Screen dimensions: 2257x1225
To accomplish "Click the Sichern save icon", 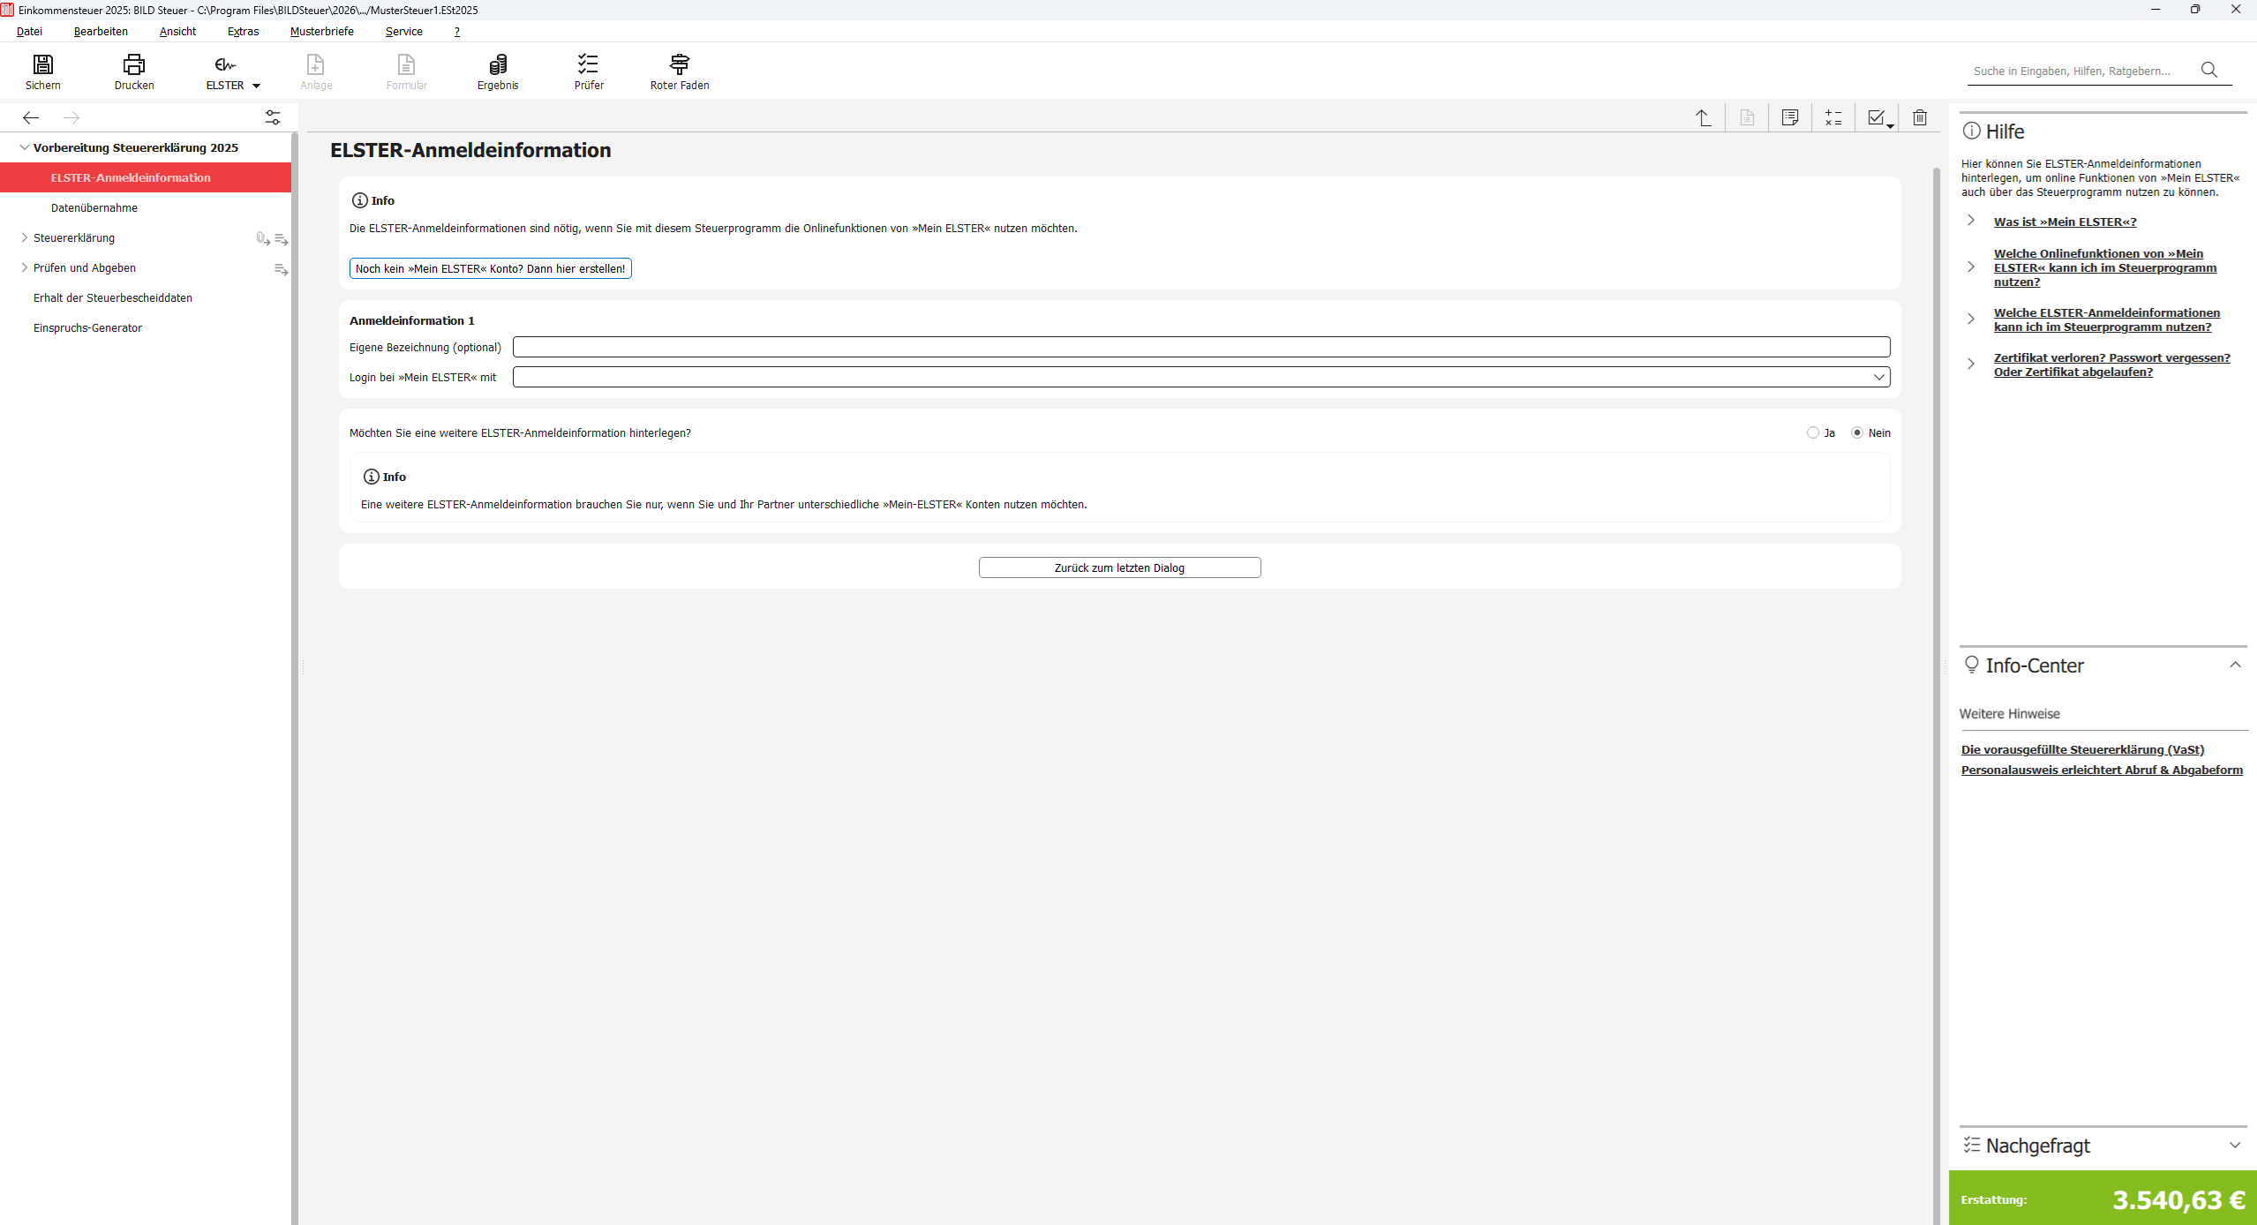I will point(42,64).
